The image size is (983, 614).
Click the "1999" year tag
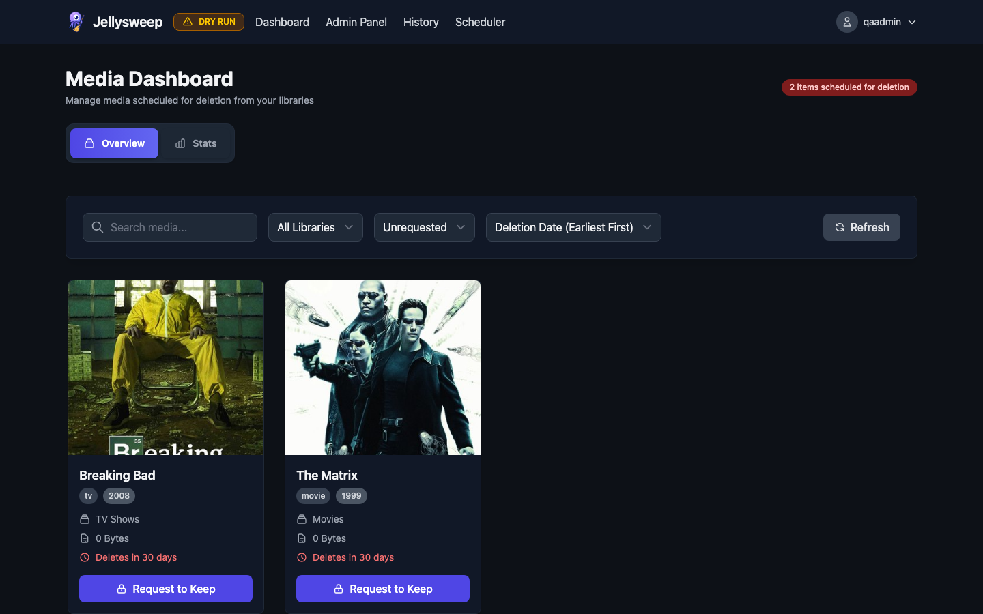(352, 496)
